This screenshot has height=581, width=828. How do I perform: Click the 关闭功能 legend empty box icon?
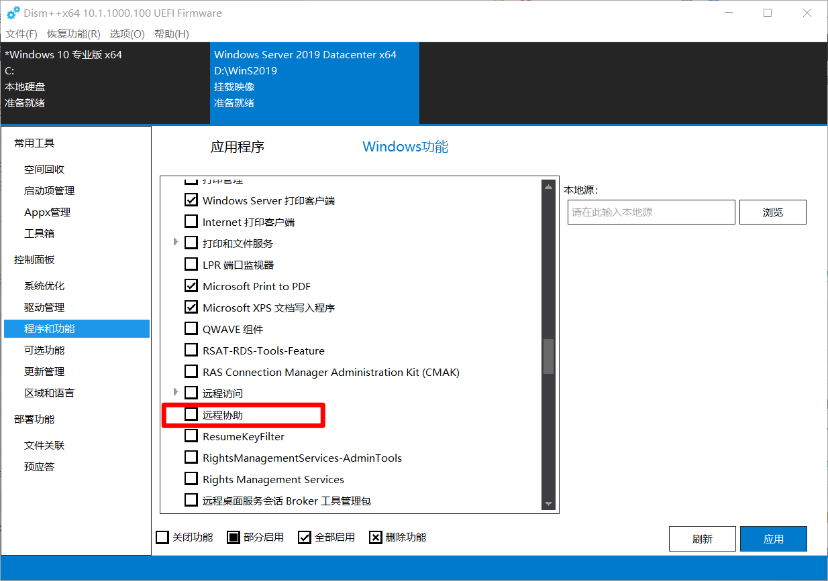tap(162, 537)
